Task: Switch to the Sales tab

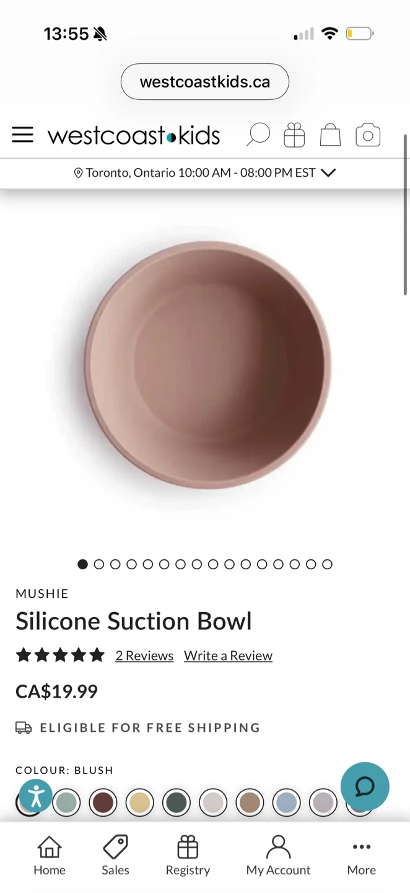Action: [x=115, y=855]
